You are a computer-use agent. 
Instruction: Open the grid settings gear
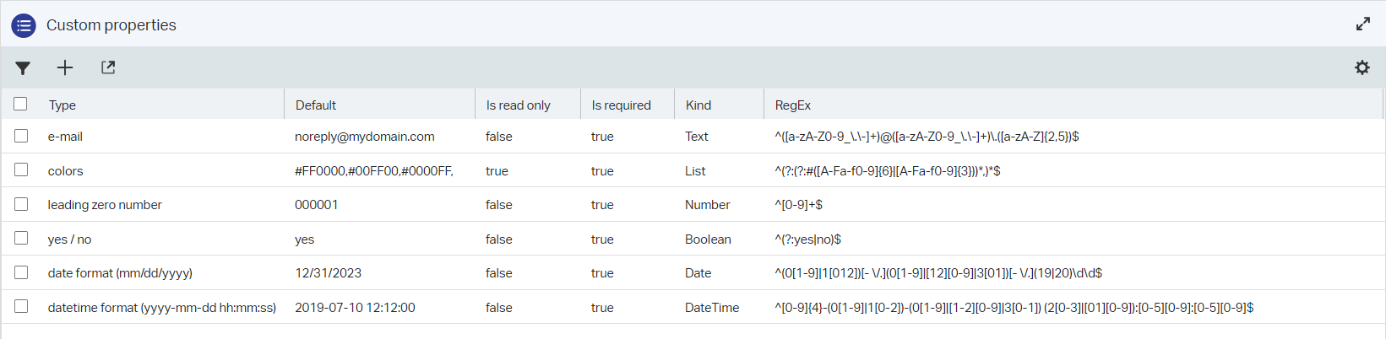tap(1362, 67)
